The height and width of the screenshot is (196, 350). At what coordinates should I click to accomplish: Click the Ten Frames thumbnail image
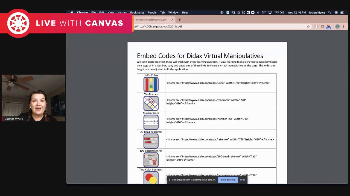151,103
